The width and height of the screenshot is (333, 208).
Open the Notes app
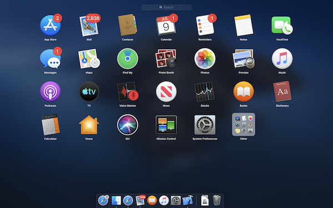[x=244, y=26]
